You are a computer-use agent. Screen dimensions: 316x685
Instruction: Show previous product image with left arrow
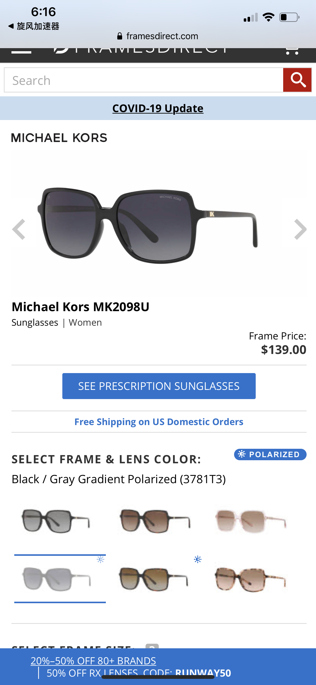pyautogui.click(x=19, y=229)
